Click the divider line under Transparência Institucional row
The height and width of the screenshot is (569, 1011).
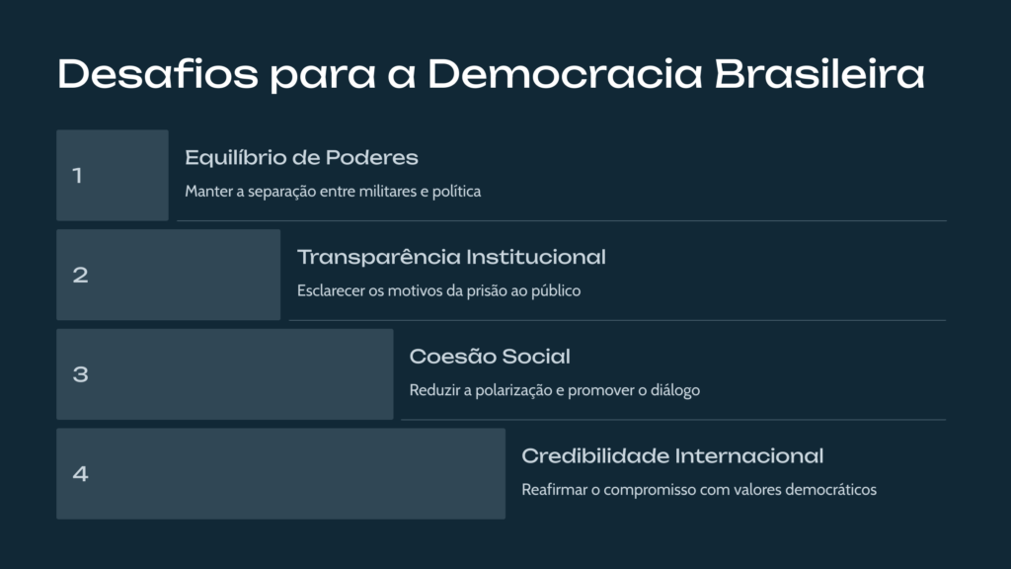point(618,320)
